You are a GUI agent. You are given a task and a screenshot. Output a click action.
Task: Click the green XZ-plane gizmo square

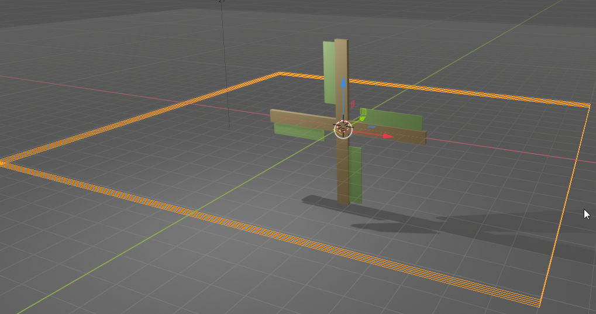(363, 111)
